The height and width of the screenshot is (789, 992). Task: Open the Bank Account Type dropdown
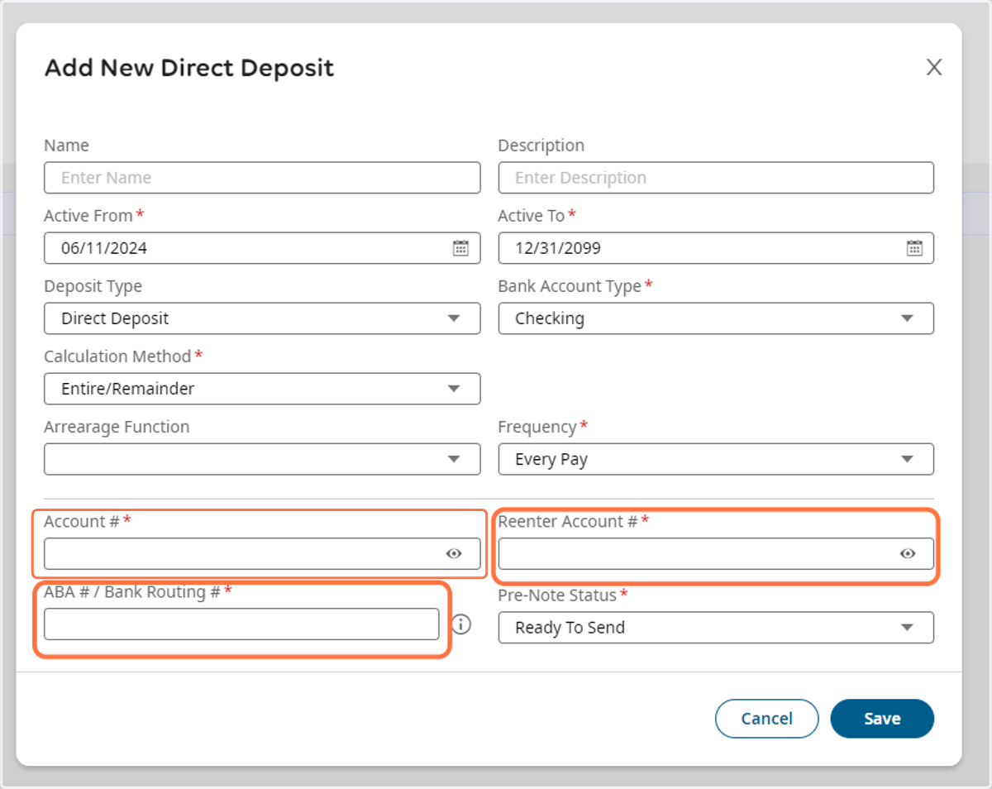tap(716, 318)
